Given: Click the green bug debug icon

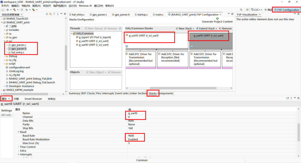Looking at the screenshot, I should coord(27,10).
